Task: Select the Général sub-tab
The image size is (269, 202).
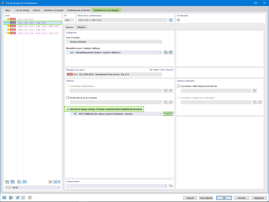Action: [69, 27]
